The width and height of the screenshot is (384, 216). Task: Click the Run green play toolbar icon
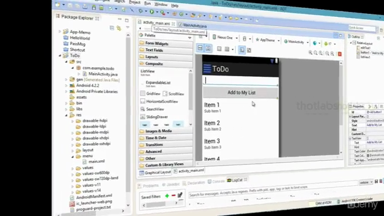tap(152, 11)
